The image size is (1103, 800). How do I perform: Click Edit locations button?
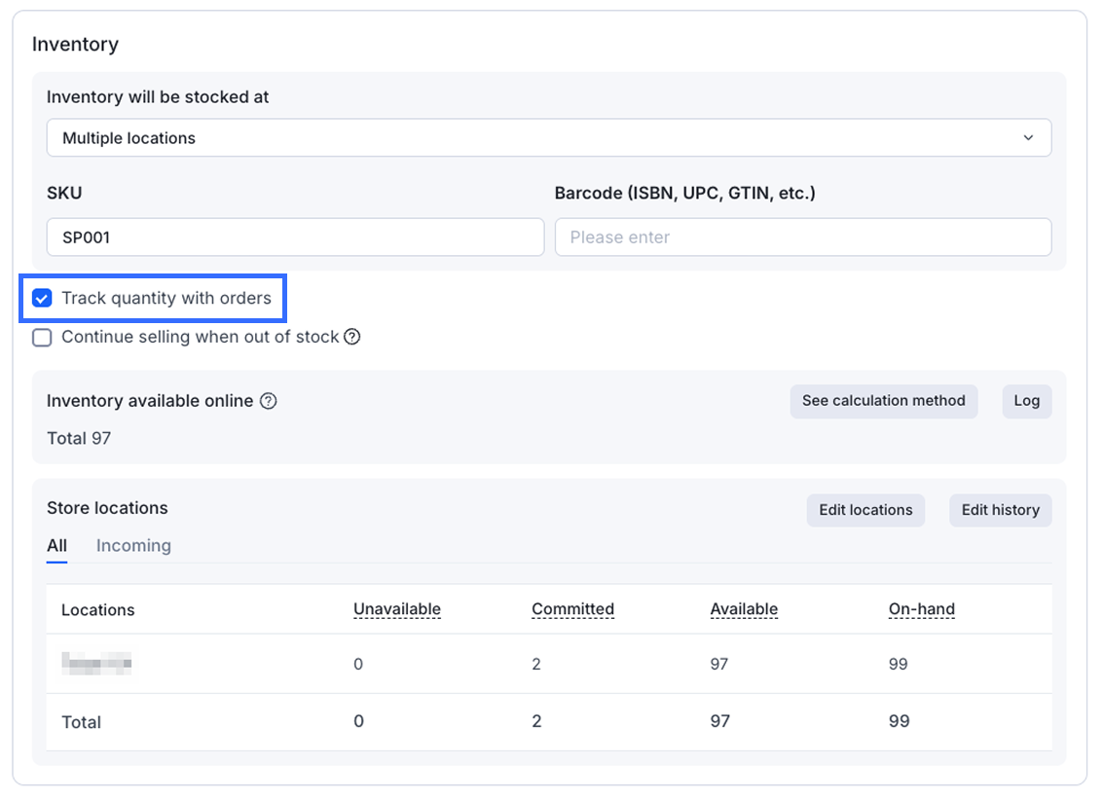[865, 510]
